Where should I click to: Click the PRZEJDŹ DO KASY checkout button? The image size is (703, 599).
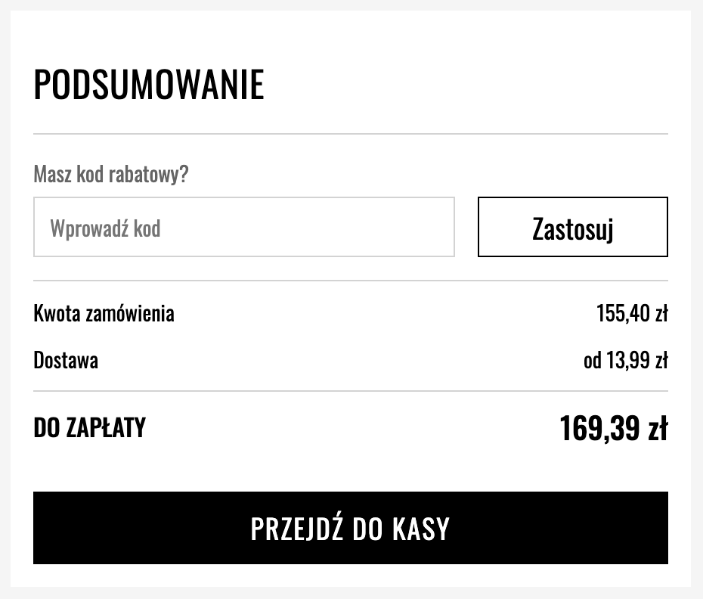[x=350, y=528]
